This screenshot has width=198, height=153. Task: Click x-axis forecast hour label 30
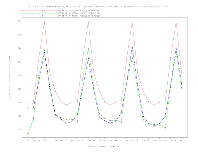pos(83,140)
